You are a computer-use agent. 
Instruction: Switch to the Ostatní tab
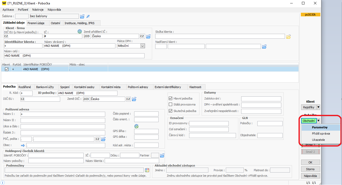pyautogui.click(x=55, y=23)
